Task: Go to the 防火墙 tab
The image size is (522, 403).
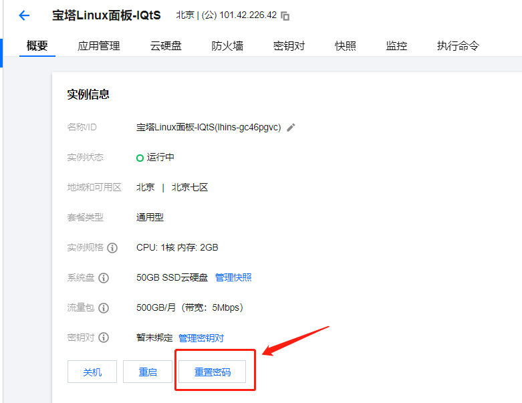Action: pyautogui.click(x=227, y=45)
